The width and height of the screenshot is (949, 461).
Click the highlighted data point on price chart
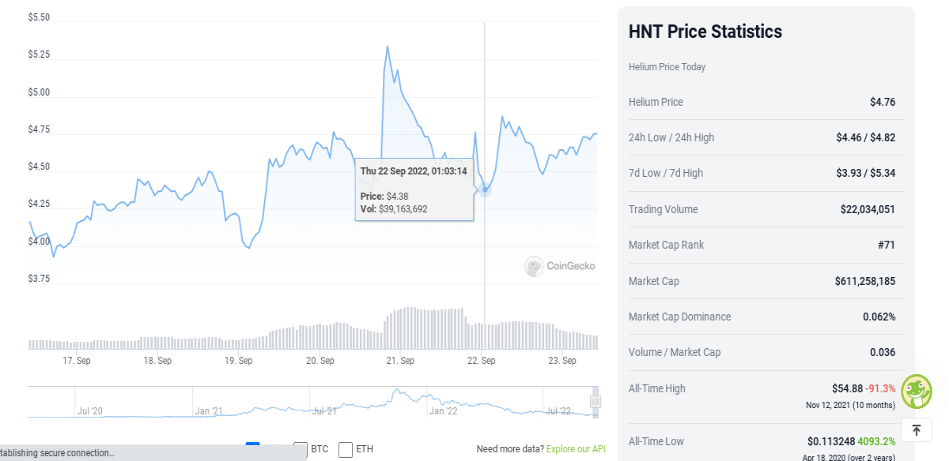pyautogui.click(x=485, y=189)
